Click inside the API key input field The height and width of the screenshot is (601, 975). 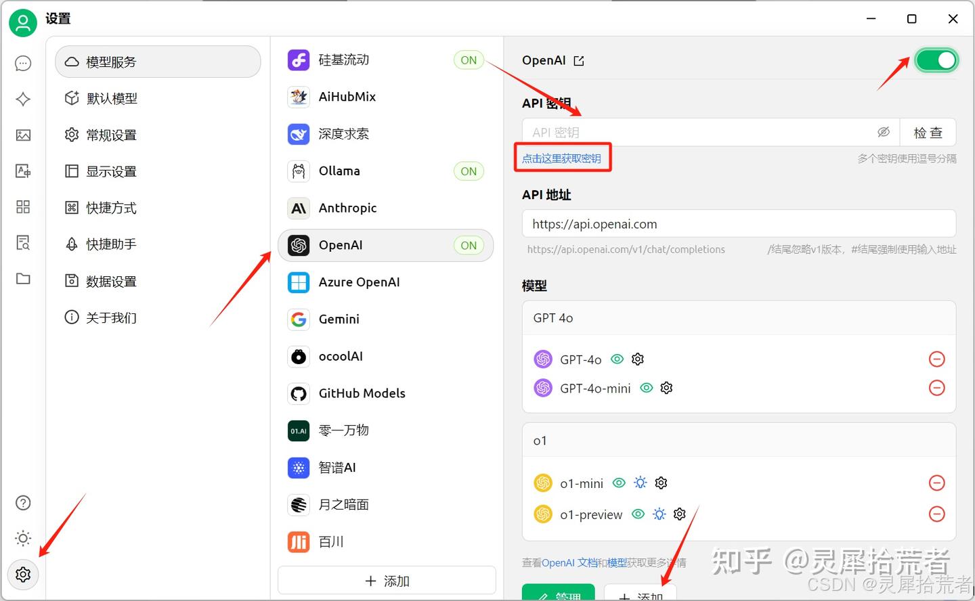697,132
